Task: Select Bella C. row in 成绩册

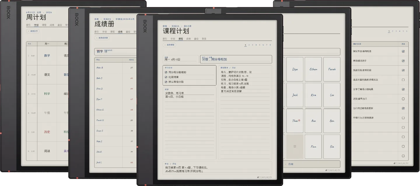Action: pos(116,78)
